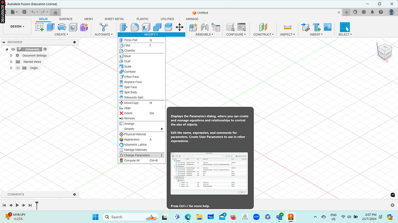Open the Insert Derive icon

pos(305,27)
